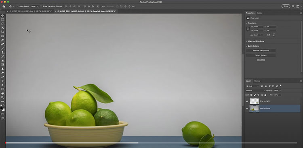Switch to the JKOST_2018 document tab
Image resolution: width=303 pixels, height=148 pixels.
[31, 11]
